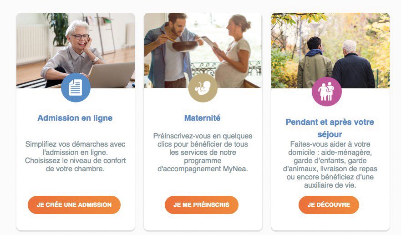Open the 'Maternité' heading link
The image size is (401, 235).
point(203,118)
